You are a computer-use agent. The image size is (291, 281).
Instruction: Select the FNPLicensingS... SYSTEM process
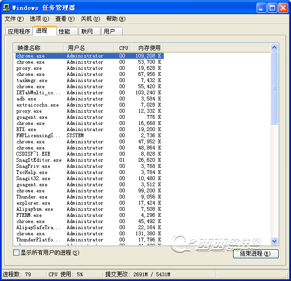pos(89,135)
